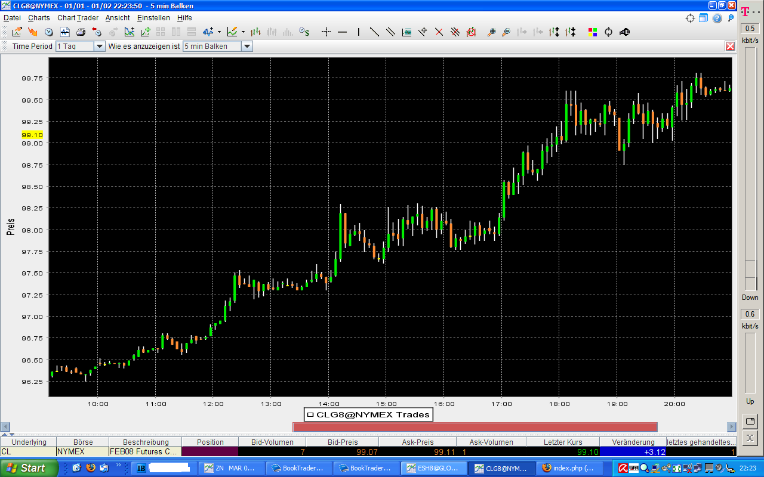The height and width of the screenshot is (477, 764).
Task: Click the red X delete drawing icon
Action: [439, 32]
